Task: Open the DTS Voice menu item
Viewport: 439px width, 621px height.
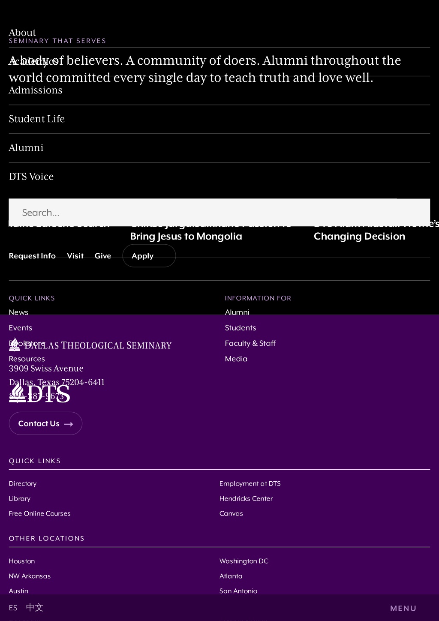Action: click(31, 177)
